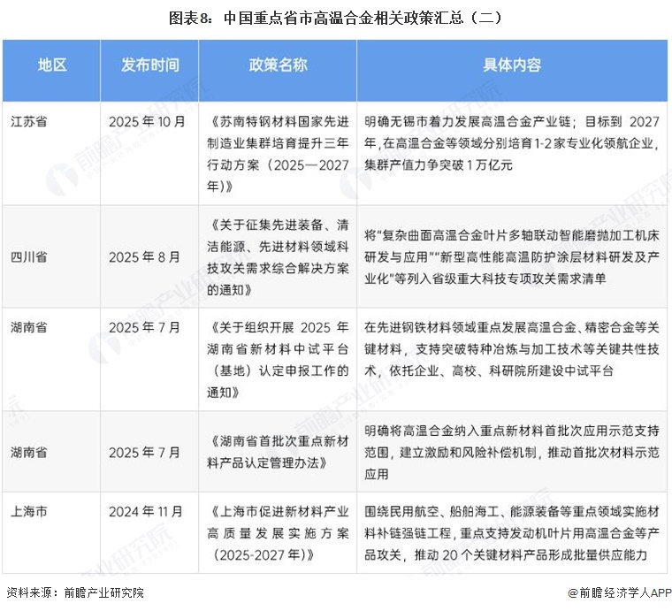Click the source note 资料来源：前瞻产业研究院
The width and height of the screenshot is (672, 611).
pos(75,592)
